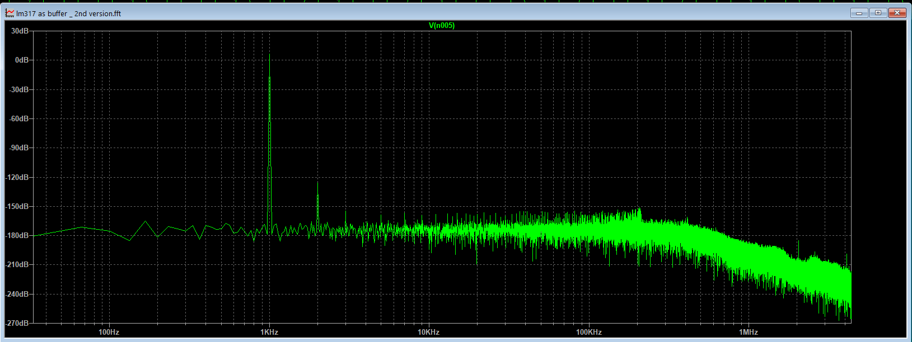Click the -120dB vertical axis label
Viewport: 912px width, 342px height.
[x=17, y=177]
